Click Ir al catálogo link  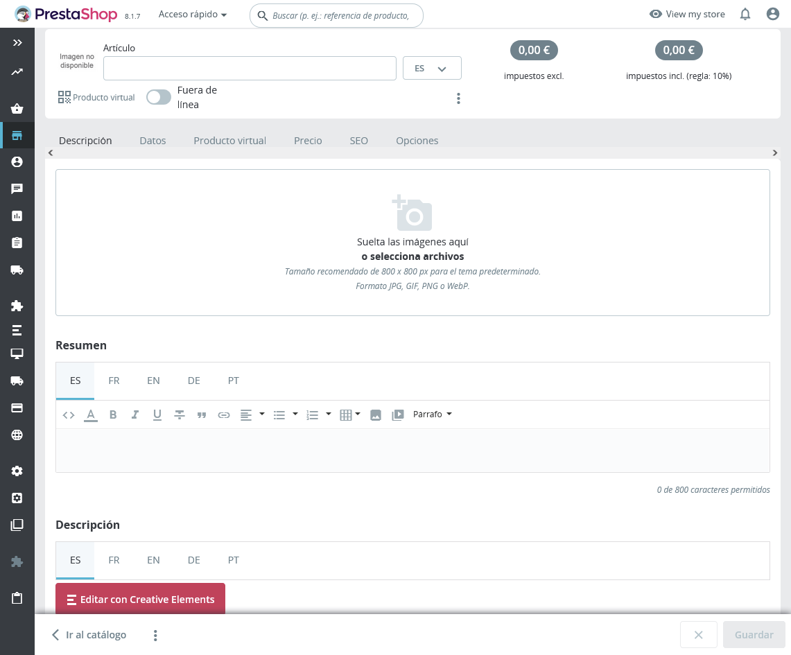[x=89, y=635]
